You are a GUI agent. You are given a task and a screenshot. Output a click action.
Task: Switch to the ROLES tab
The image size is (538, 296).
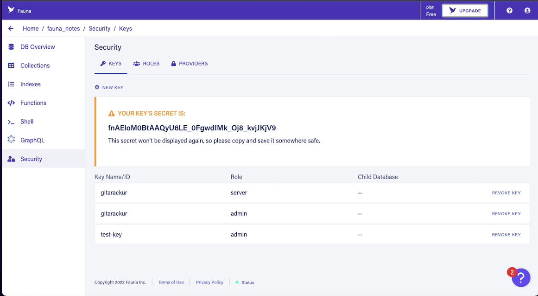click(x=146, y=64)
